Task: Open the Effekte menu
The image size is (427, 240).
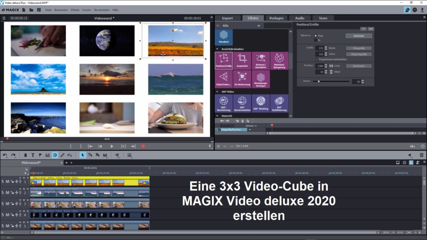Action: click(75, 10)
